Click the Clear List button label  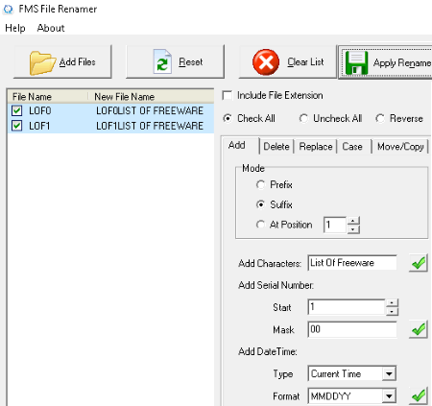click(305, 61)
